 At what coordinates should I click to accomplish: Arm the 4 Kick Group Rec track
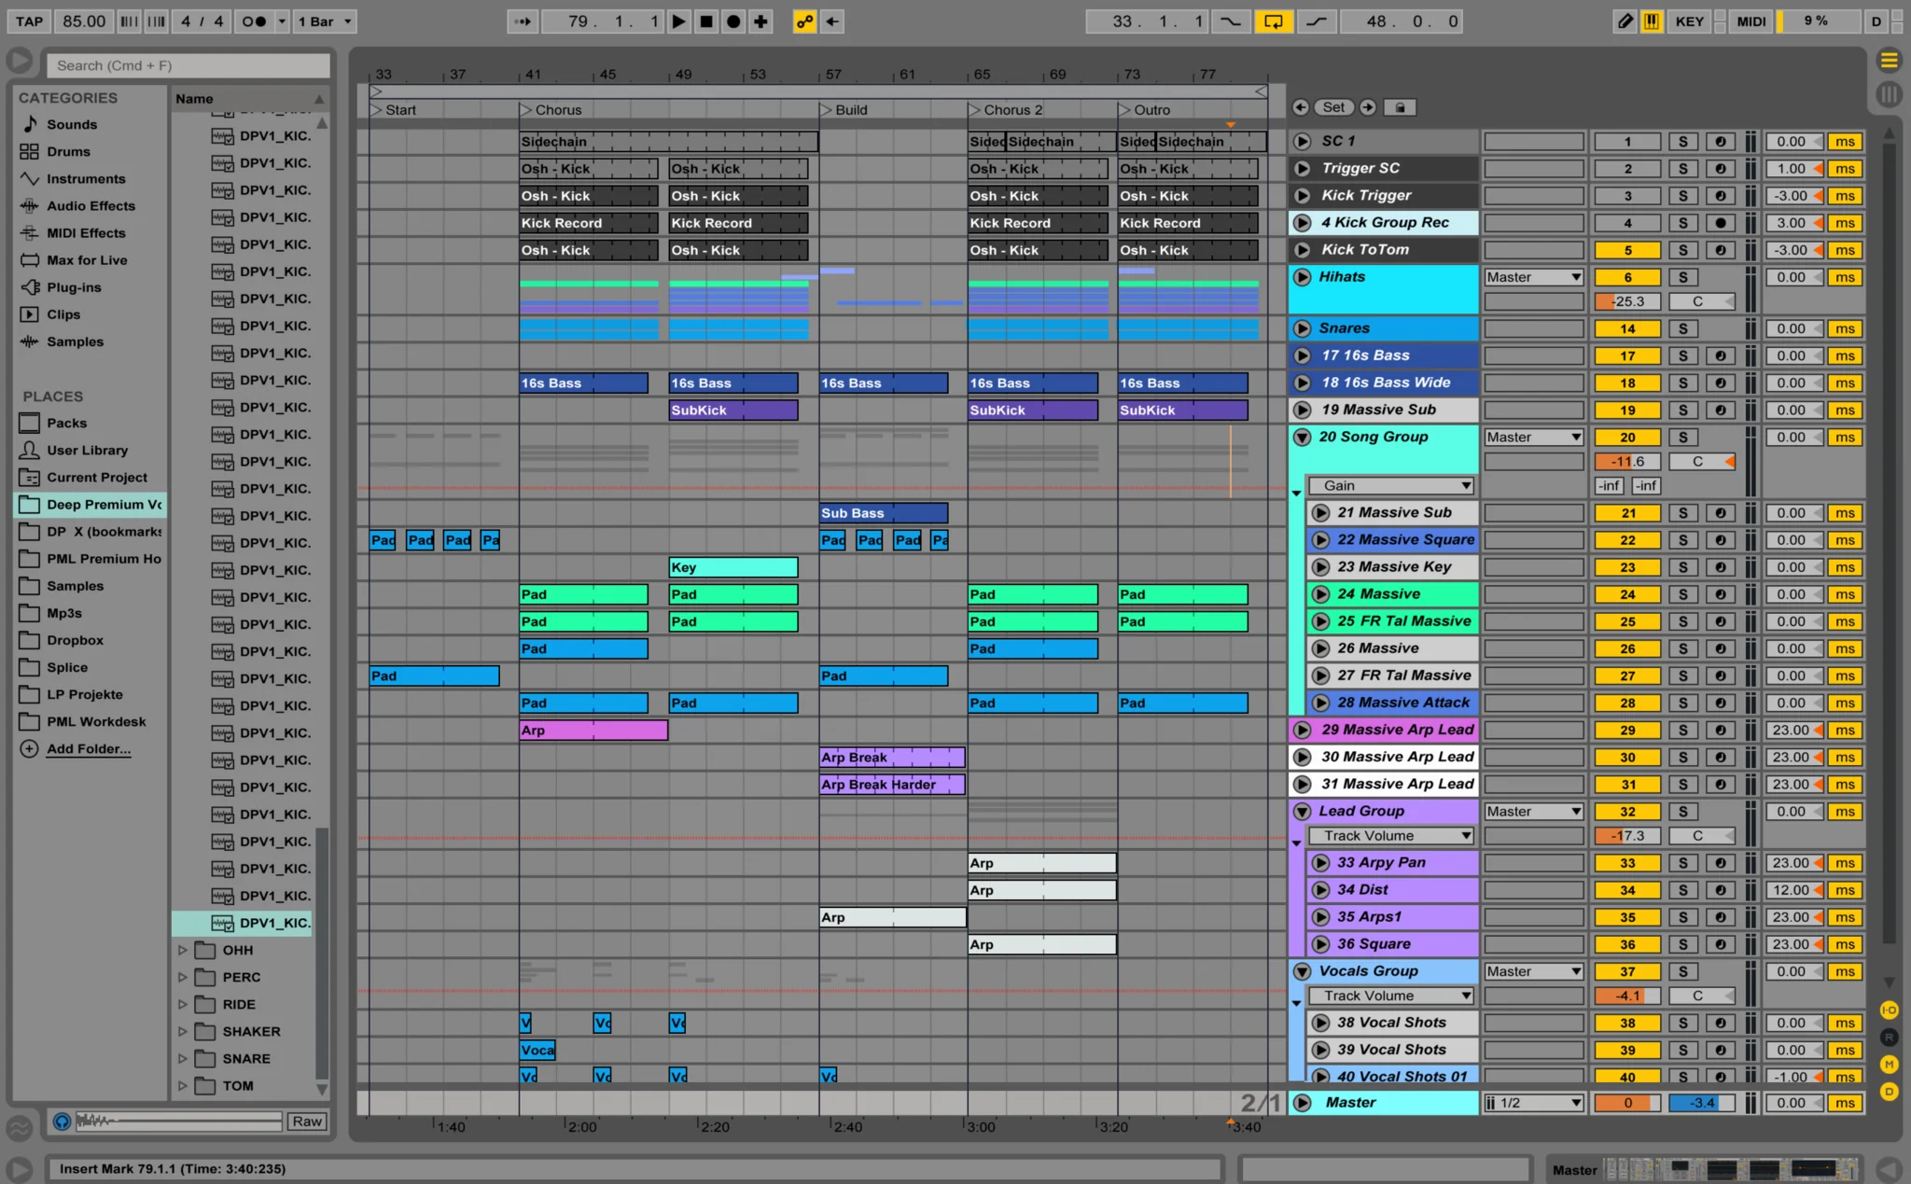[1720, 223]
